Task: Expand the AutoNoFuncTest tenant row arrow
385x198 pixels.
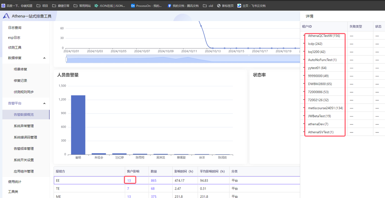Action: tap(304, 60)
